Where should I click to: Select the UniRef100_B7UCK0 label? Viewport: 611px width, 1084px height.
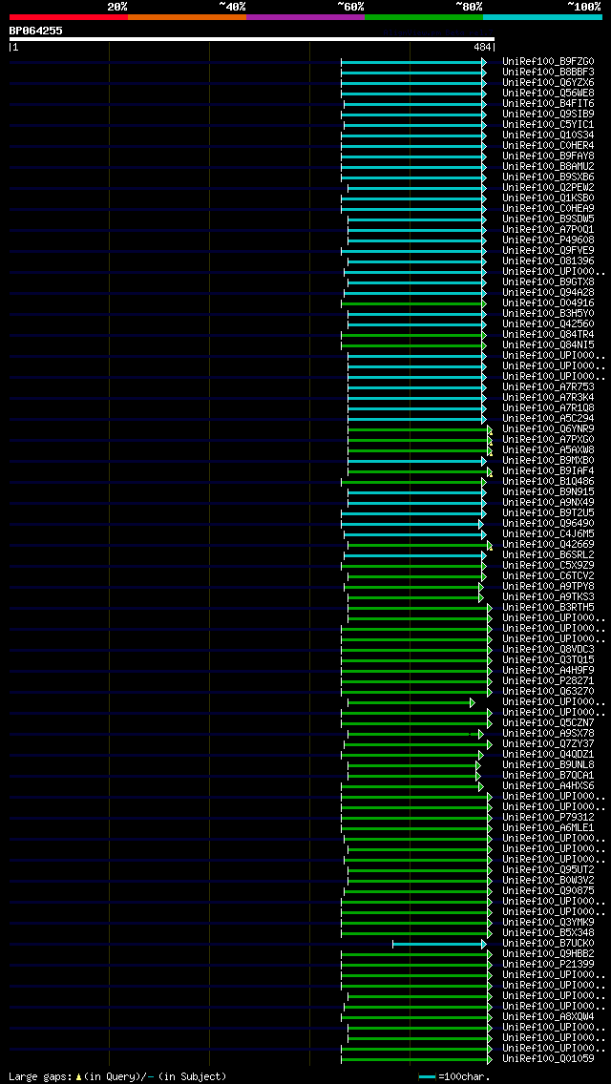click(x=548, y=943)
